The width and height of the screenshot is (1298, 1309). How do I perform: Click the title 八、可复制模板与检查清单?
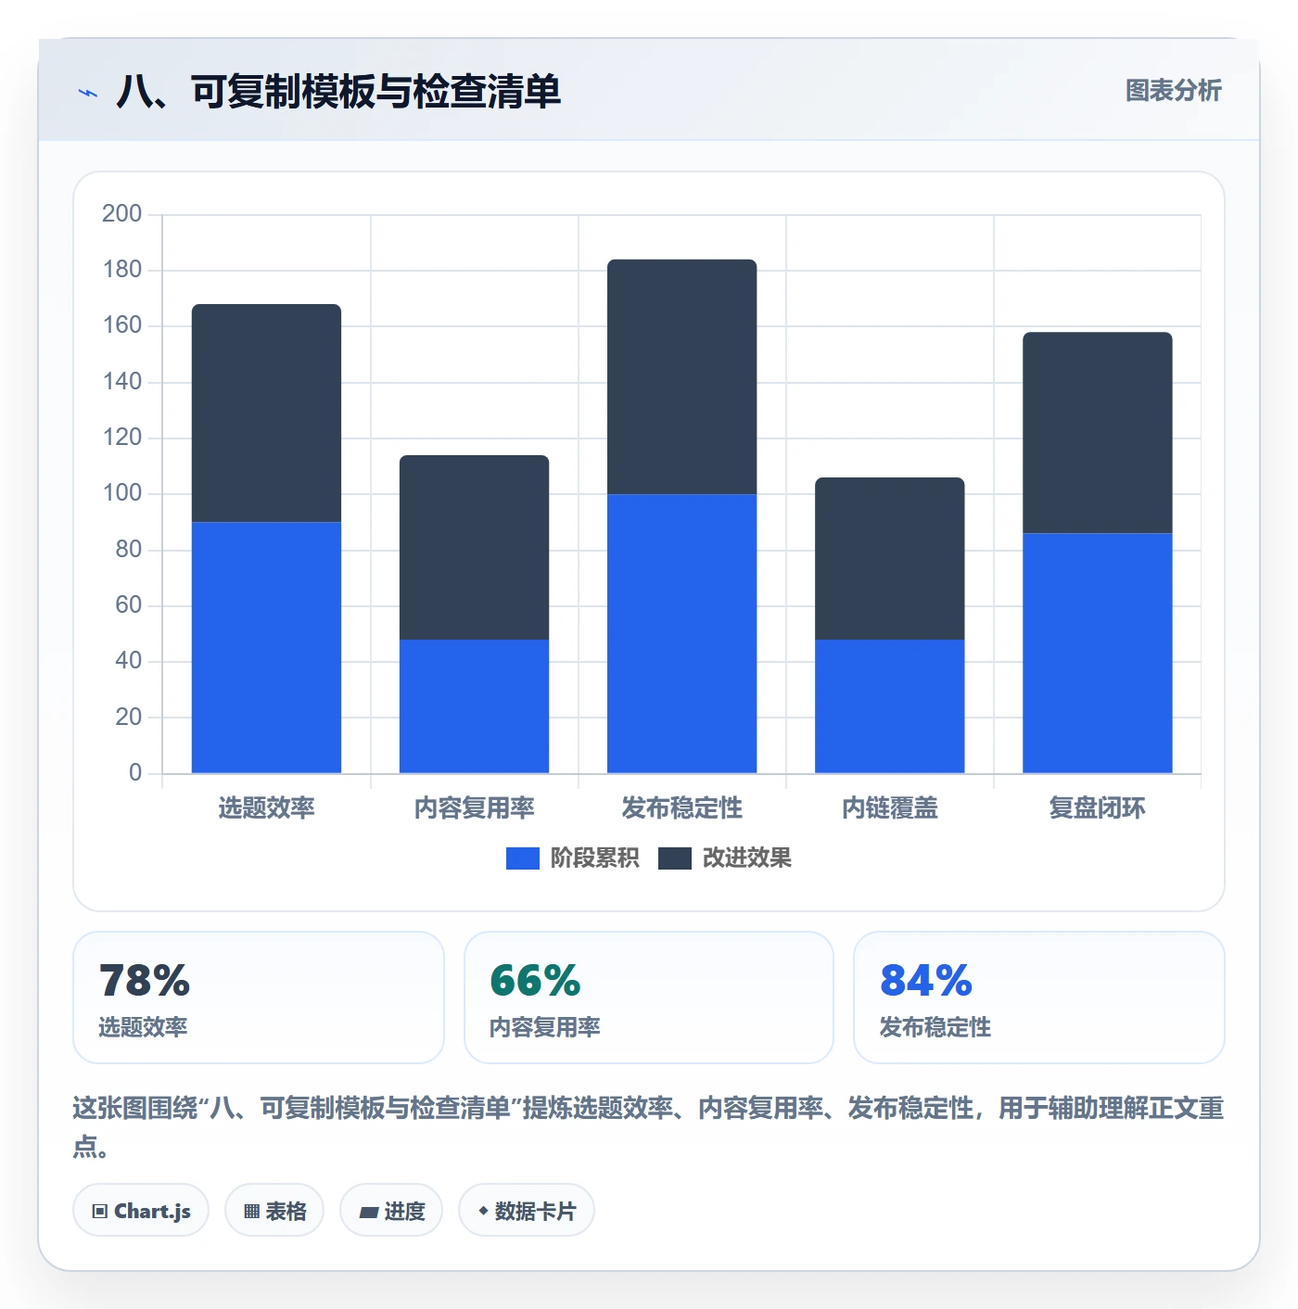(x=338, y=92)
